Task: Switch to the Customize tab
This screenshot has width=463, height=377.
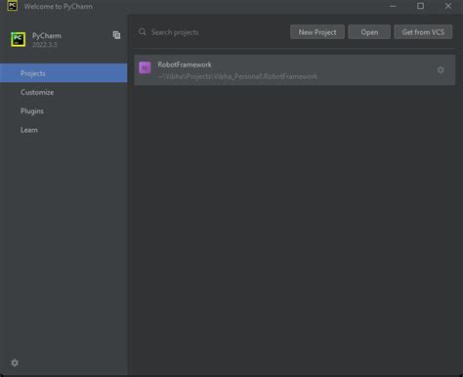Action: pyautogui.click(x=63, y=92)
